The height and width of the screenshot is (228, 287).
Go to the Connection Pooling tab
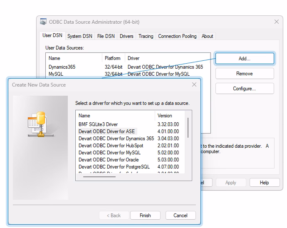177,36
